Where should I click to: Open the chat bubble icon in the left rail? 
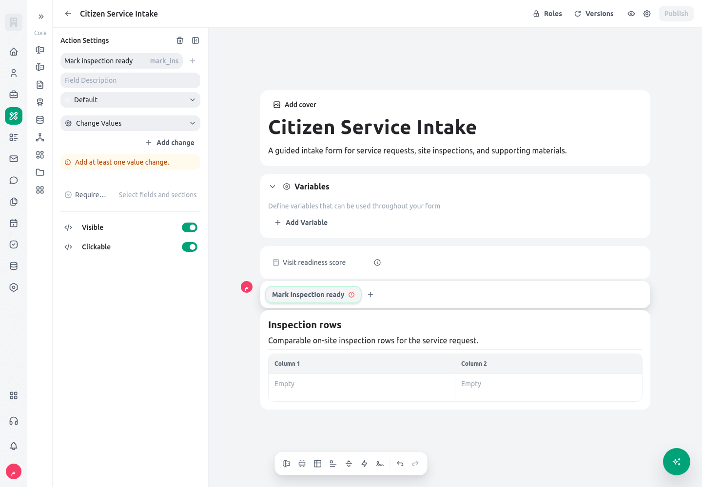[x=14, y=180]
